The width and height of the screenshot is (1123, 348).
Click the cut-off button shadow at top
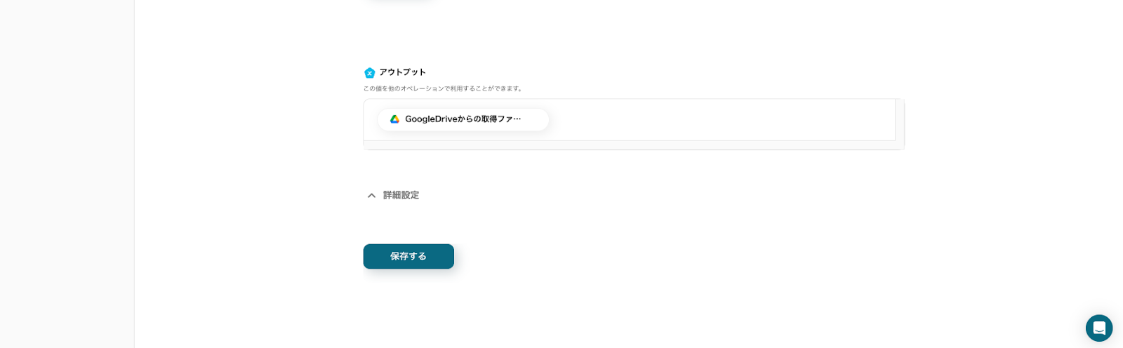(x=400, y=1)
